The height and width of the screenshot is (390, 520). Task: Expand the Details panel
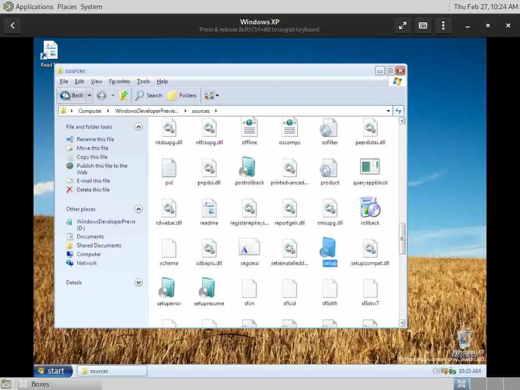tap(139, 282)
